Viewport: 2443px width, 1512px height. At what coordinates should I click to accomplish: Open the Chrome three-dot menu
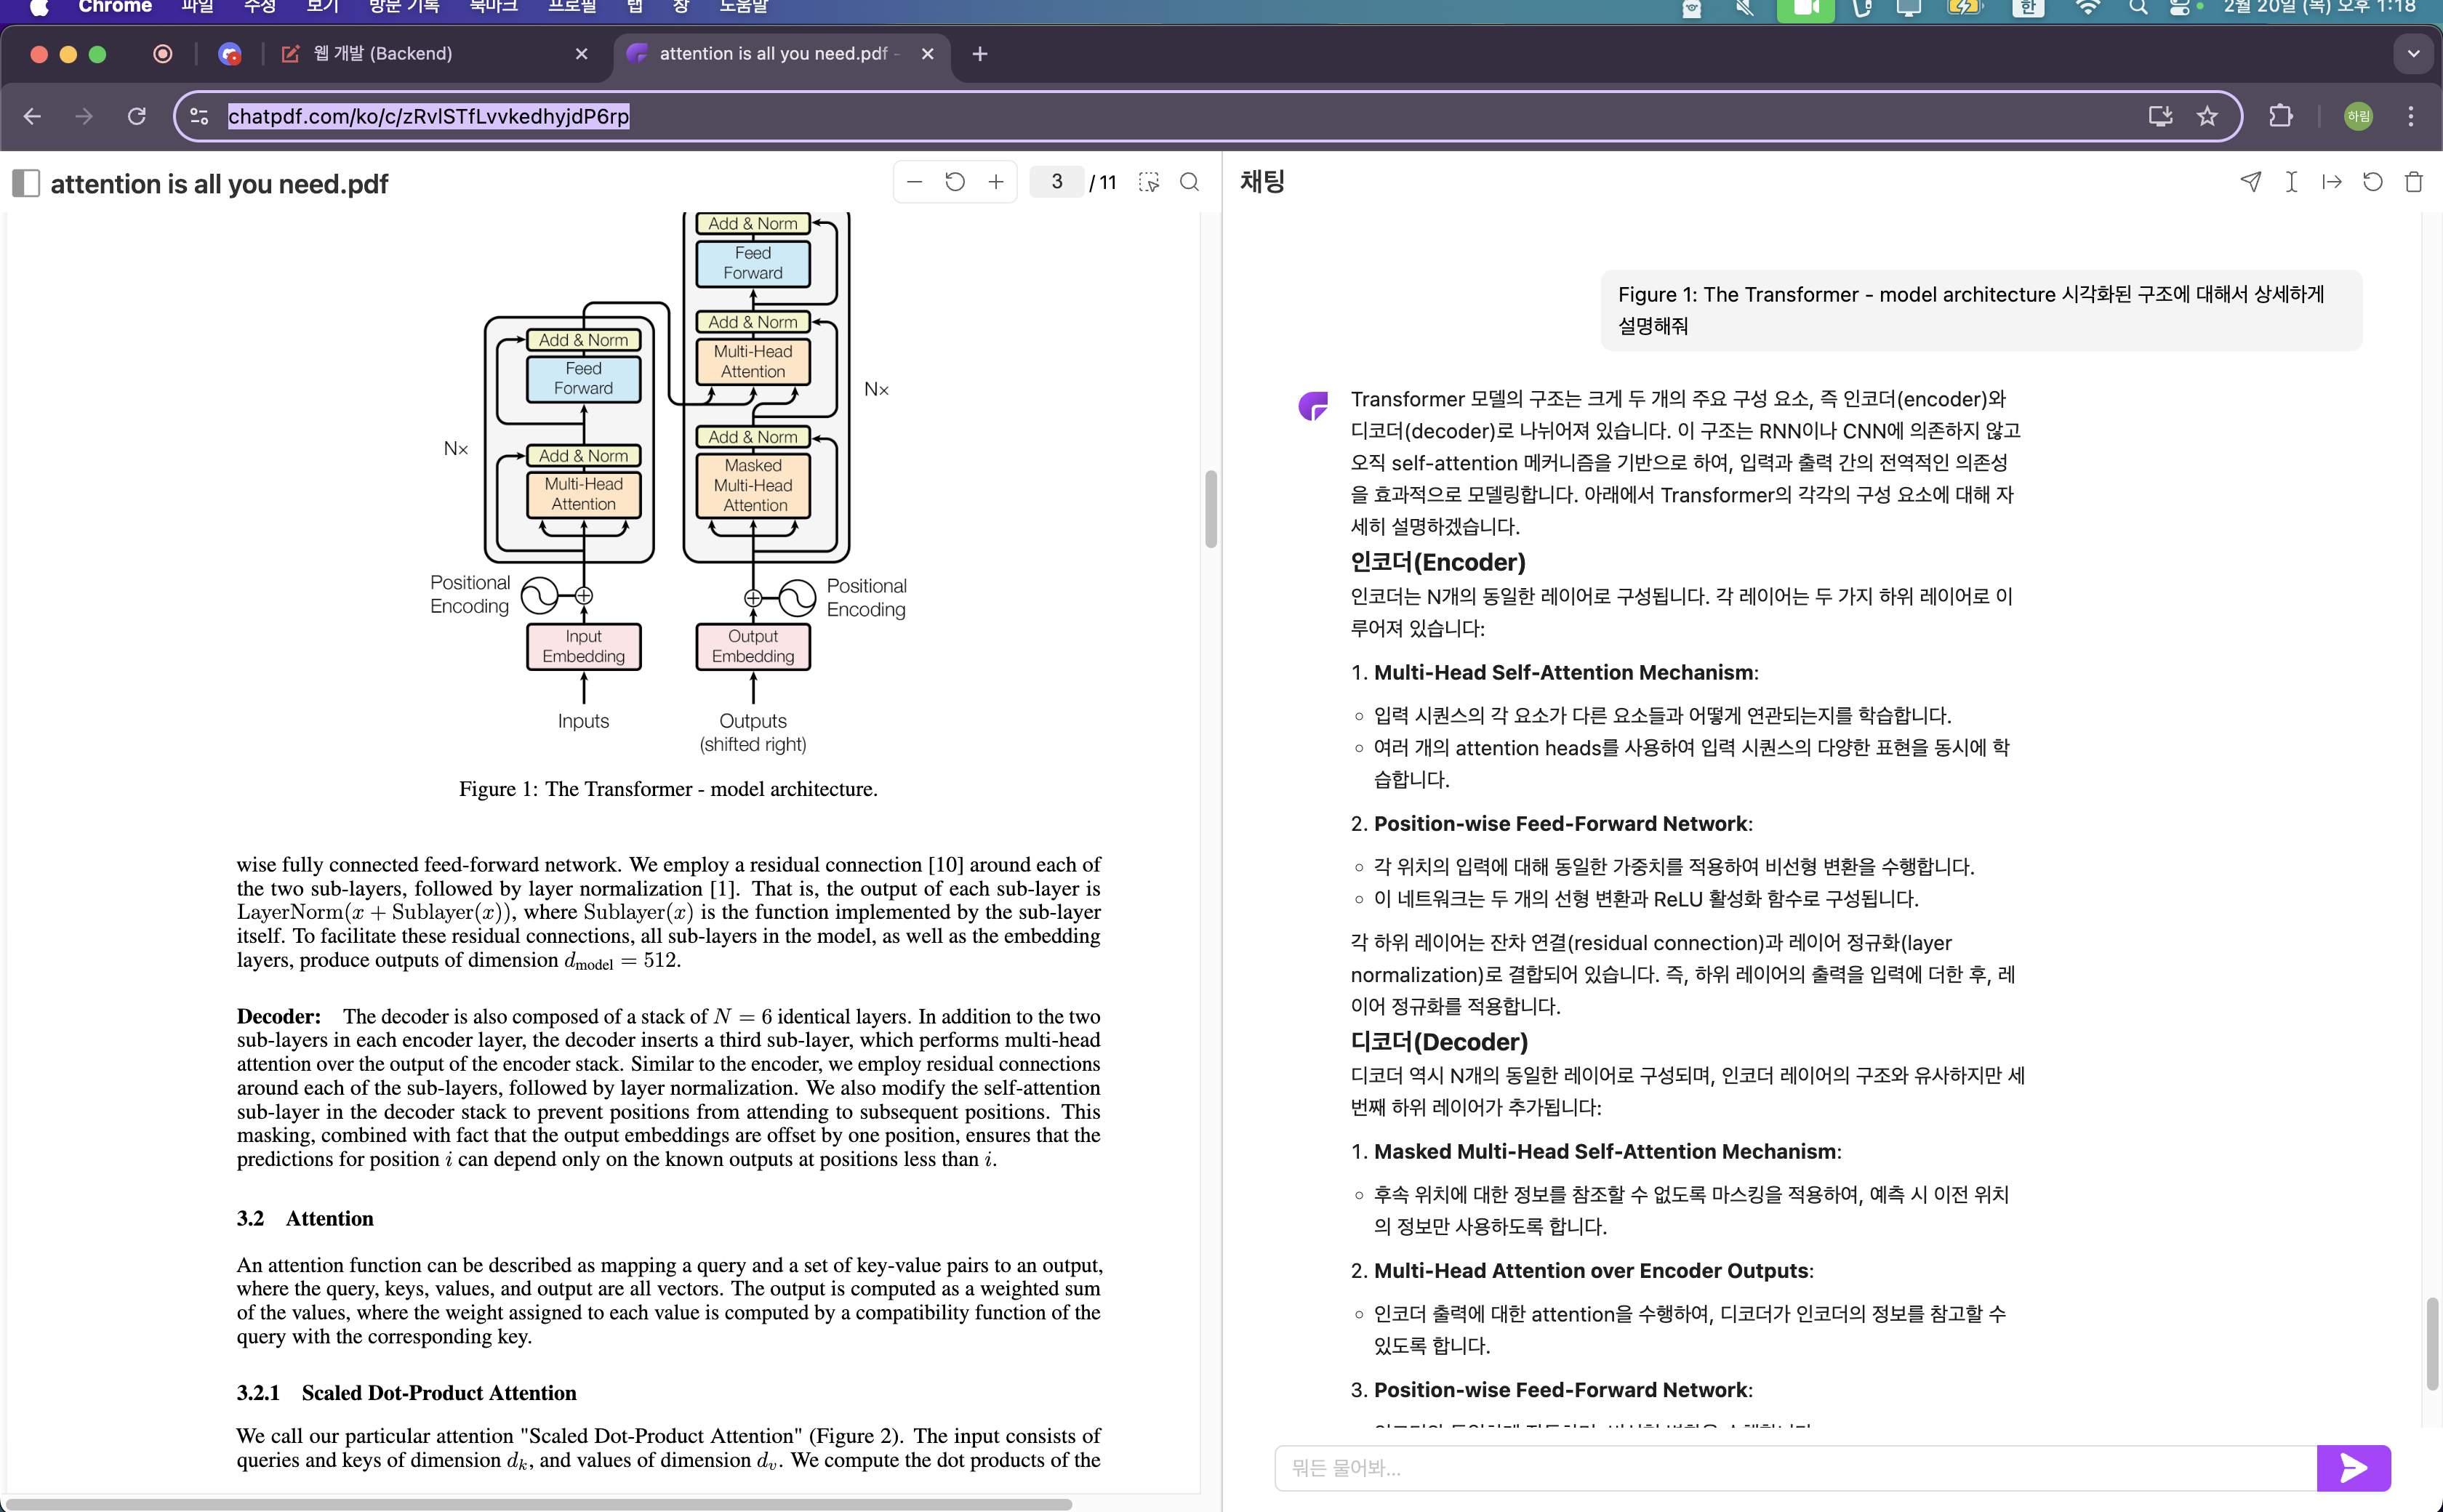point(2411,117)
